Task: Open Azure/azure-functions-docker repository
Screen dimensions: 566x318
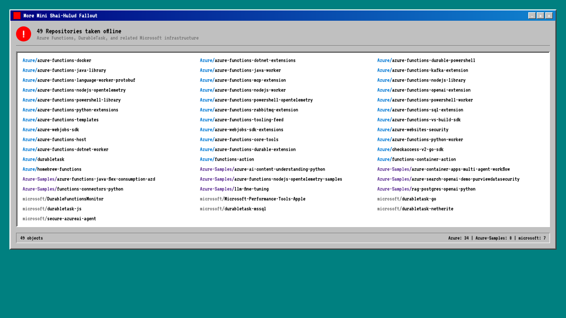Action: 57,60
